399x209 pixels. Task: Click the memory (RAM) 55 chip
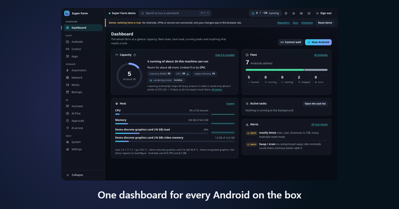coord(160,74)
